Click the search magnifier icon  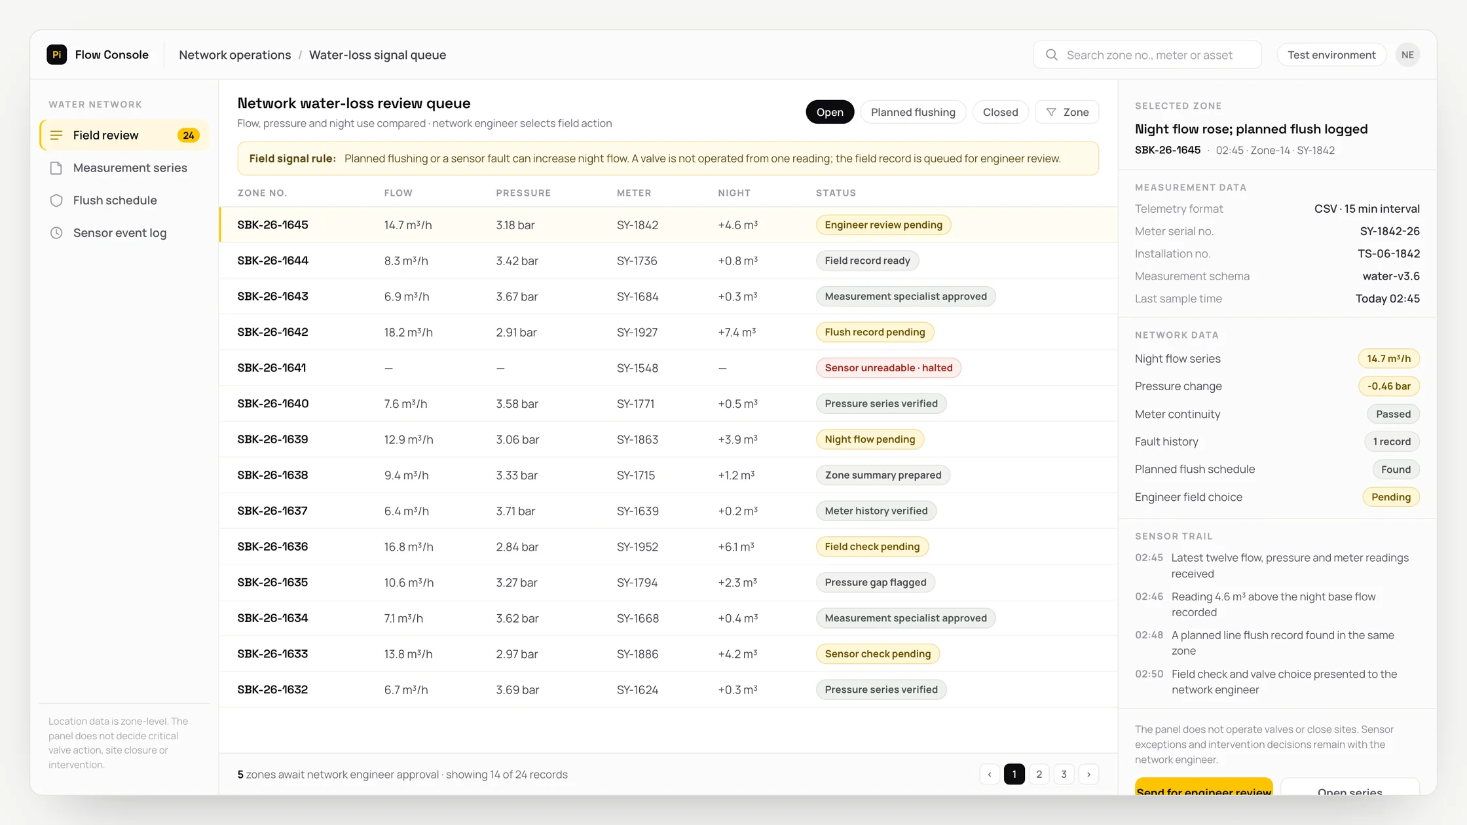click(1051, 55)
